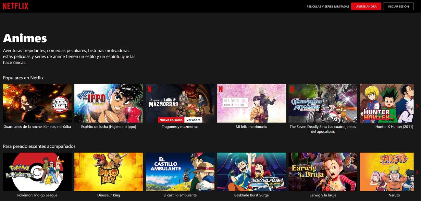The height and width of the screenshot is (201, 421).
Task: Select INICIAR SESIÓN
Action: (398, 6)
